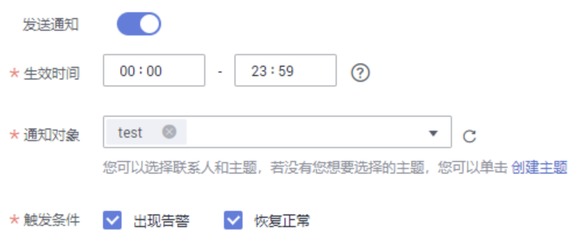Click the hint text about 联系人和主题
The height and width of the screenshot is (237, 584).
click(305, 167)
